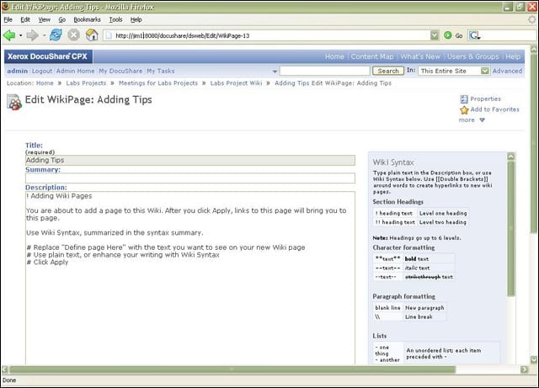
Task: Click in the Title field containing Adding Tips
Action: click(x=190, y=160)
